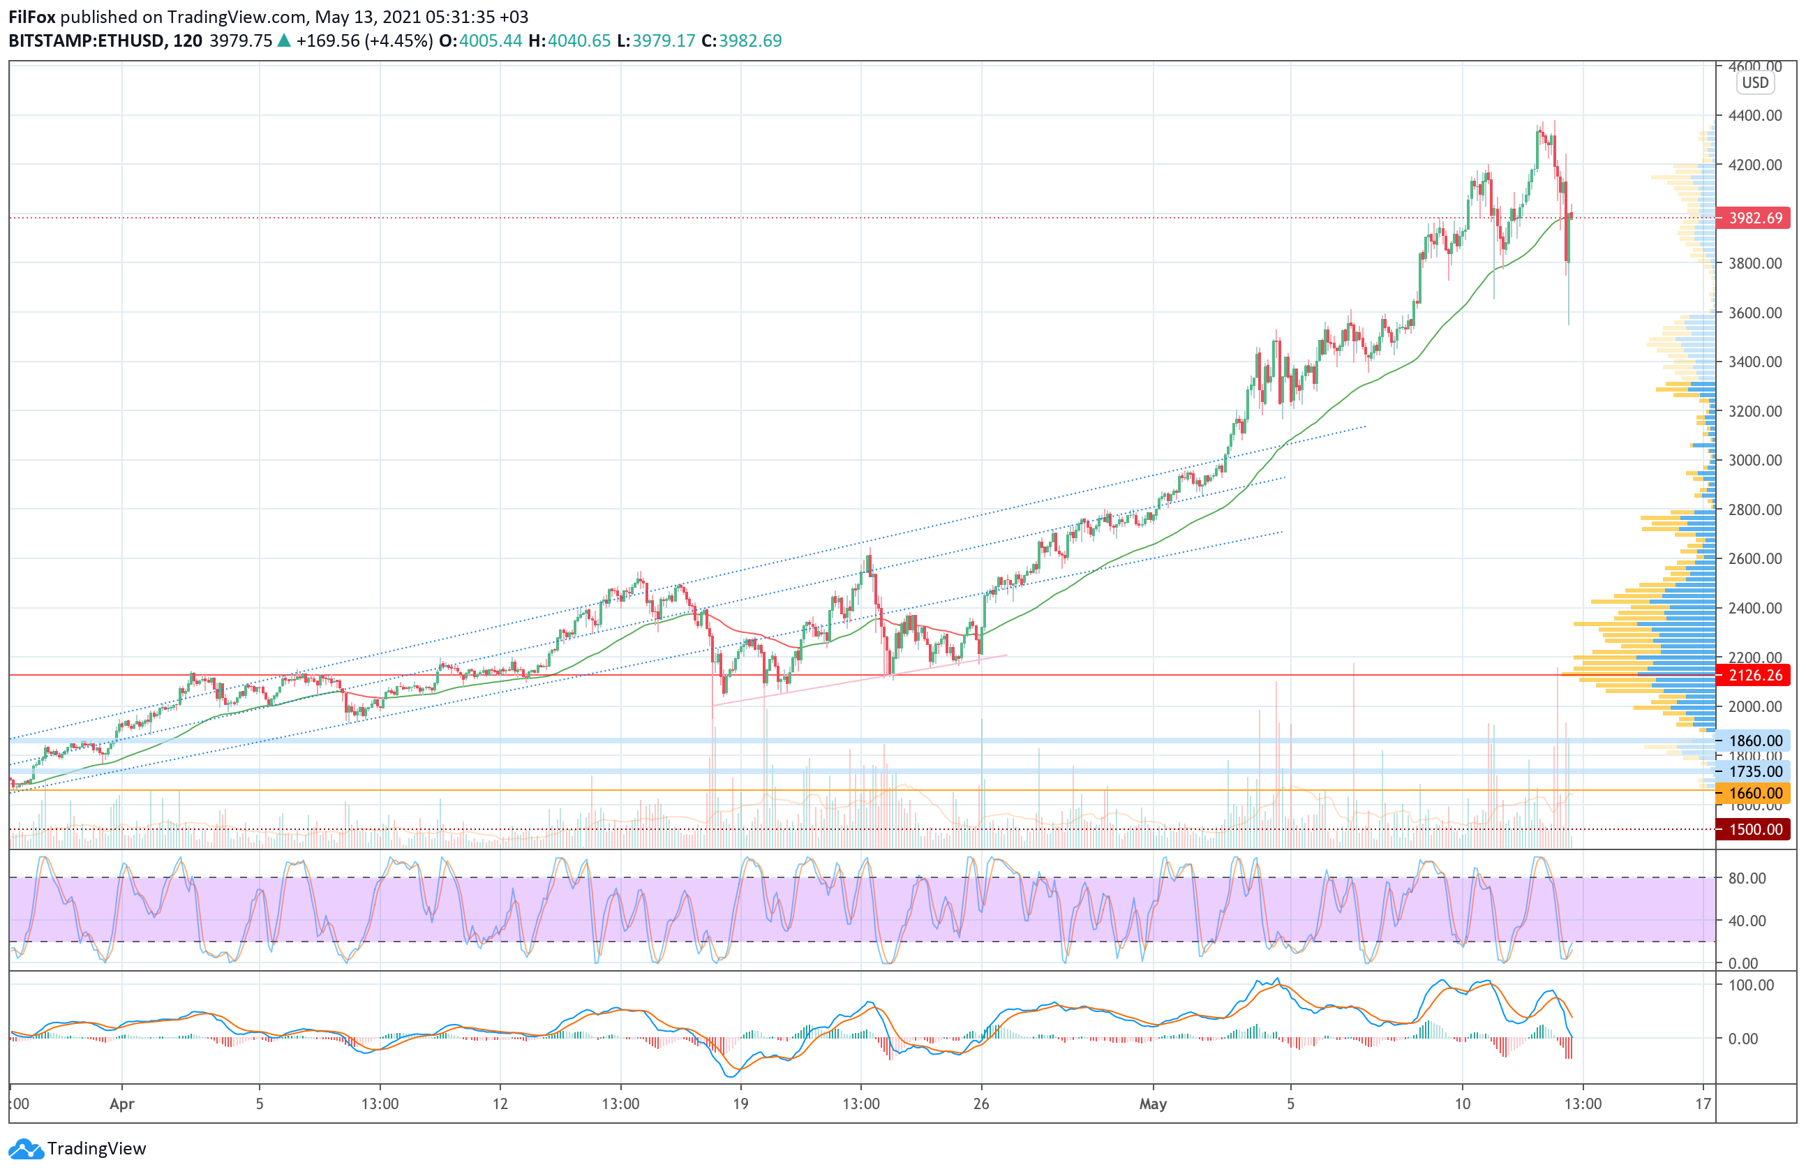Select the current price label 3982.69
This screenshot has width=1806, height=1174.
[1755, 218]
